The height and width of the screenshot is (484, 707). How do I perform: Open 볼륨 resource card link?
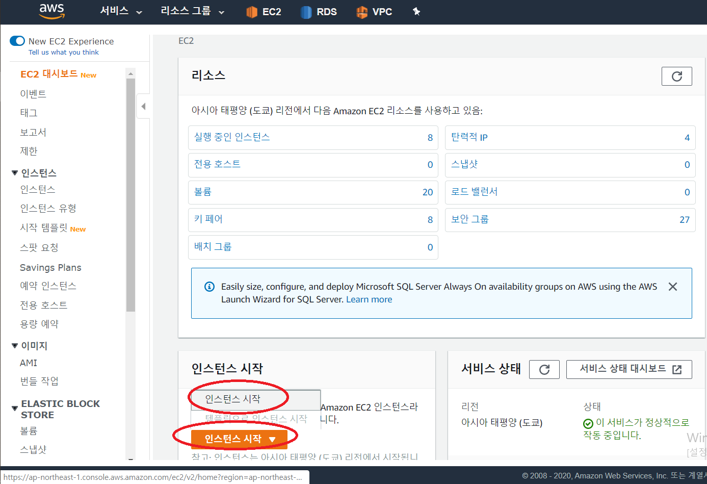[202, 192]
